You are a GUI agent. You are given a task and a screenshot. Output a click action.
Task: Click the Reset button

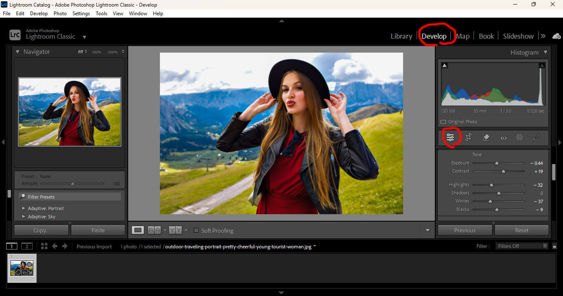pyautogui.click(x=521, y=230)
